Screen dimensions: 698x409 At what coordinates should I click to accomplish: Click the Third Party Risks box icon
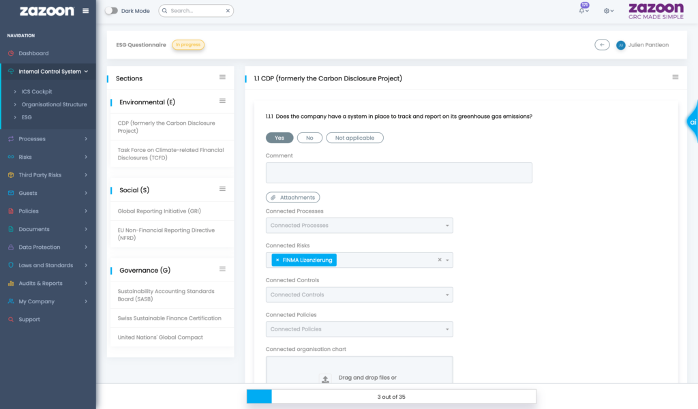click(11, 175)
